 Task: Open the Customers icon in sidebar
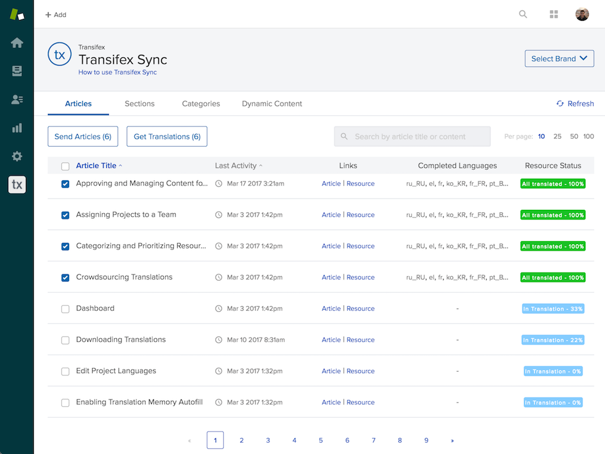17,99
